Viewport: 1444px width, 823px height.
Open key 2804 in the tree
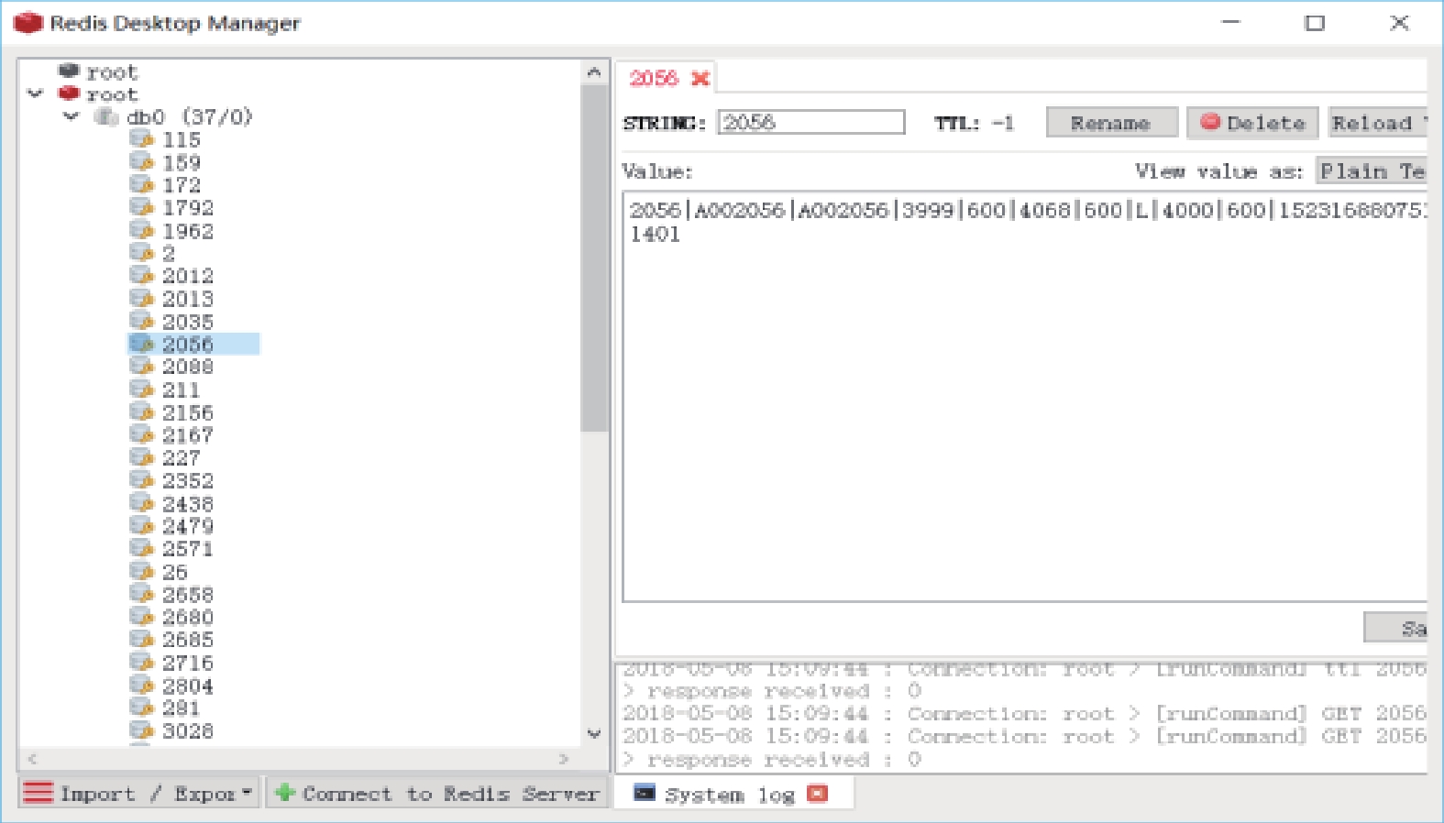coord(187,686)
